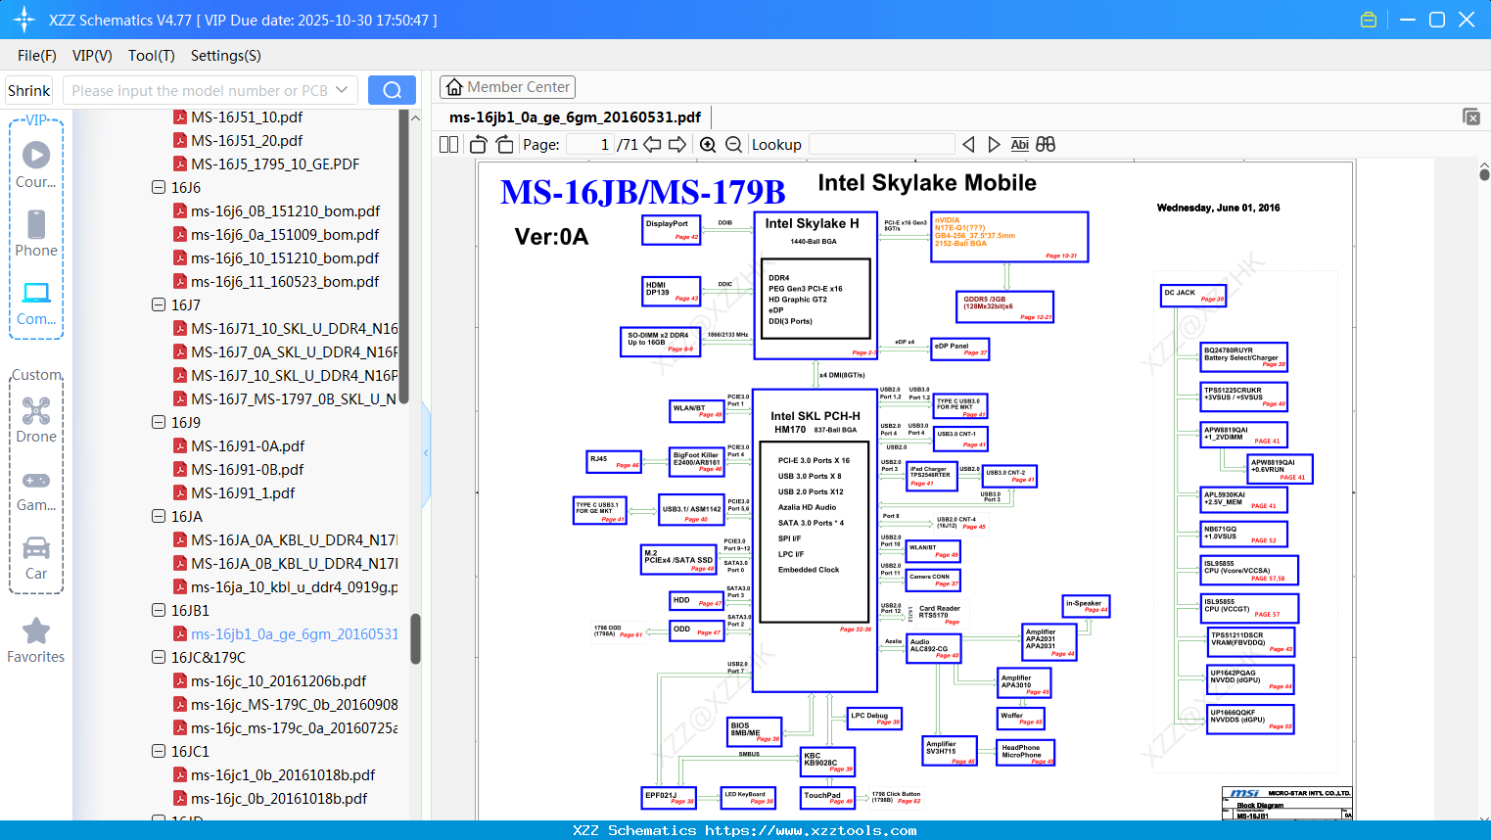This screenshot has width=1491, height=840.
Task: Open the Favorites star
Action: 36,640
